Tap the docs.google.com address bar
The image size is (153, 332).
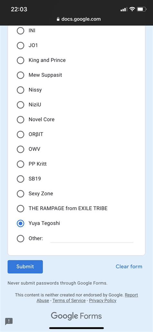tap(79, 19)
